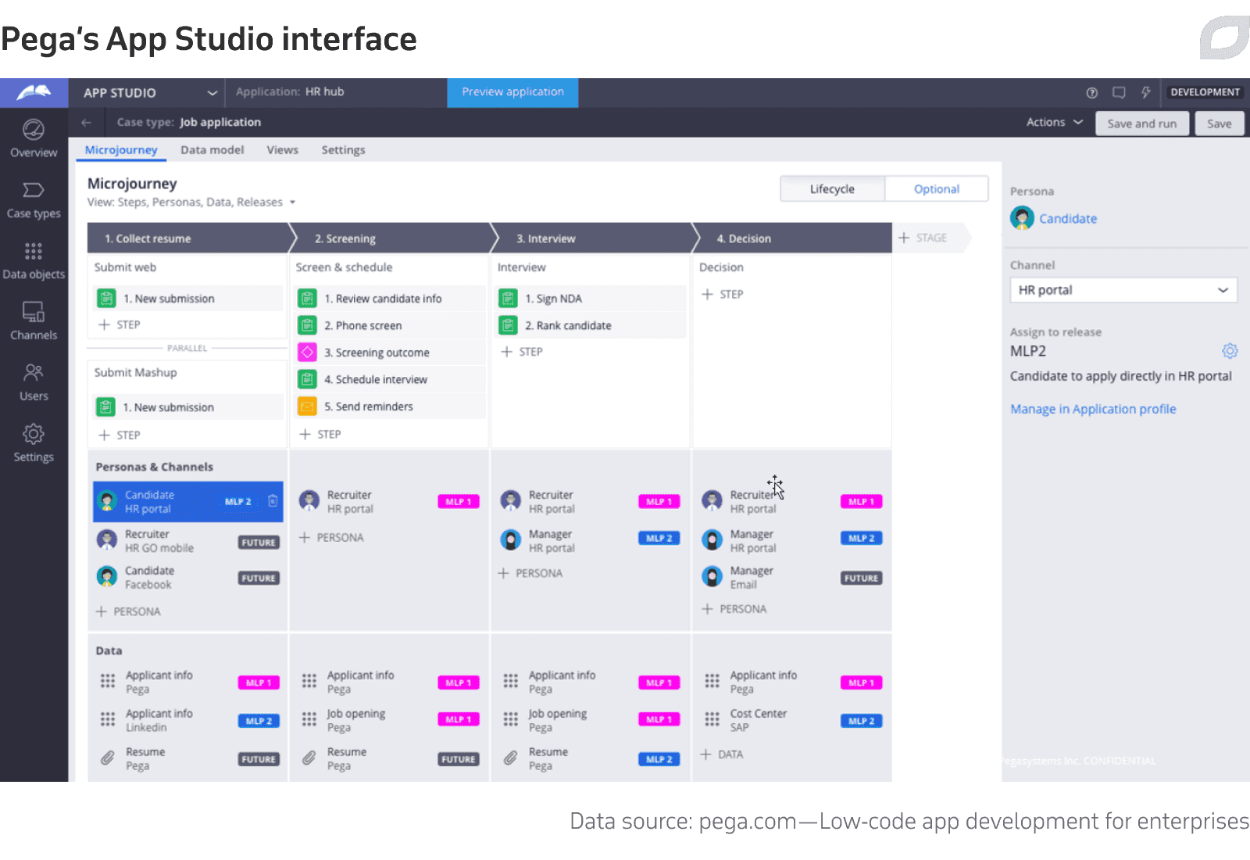1250x860 pixels.
Task: Select the Lifecycle toggle option
Action: [832, 188]
